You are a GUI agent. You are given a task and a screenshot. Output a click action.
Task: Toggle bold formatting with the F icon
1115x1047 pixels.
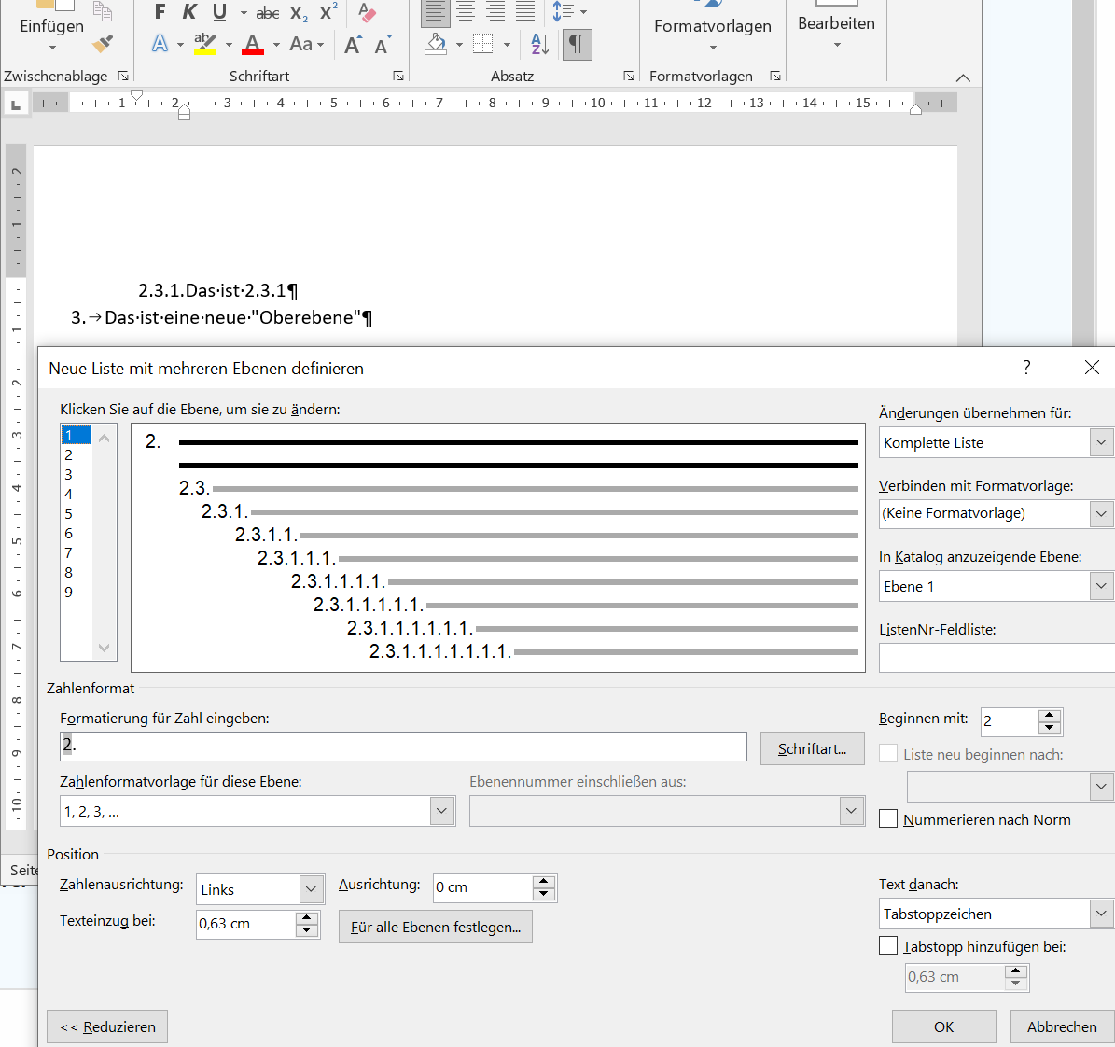[160, 12]
